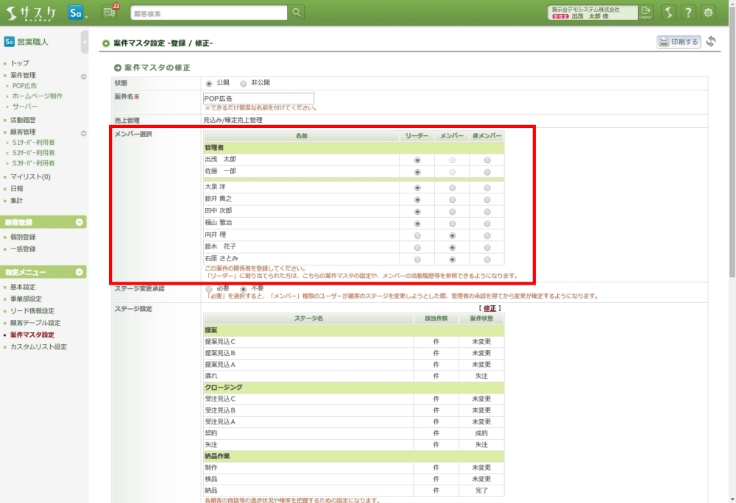Set 石原 さとみ as 非メンバー
Image resolution: width=736 pixels, height=503 pixels.
pos(487,260)
